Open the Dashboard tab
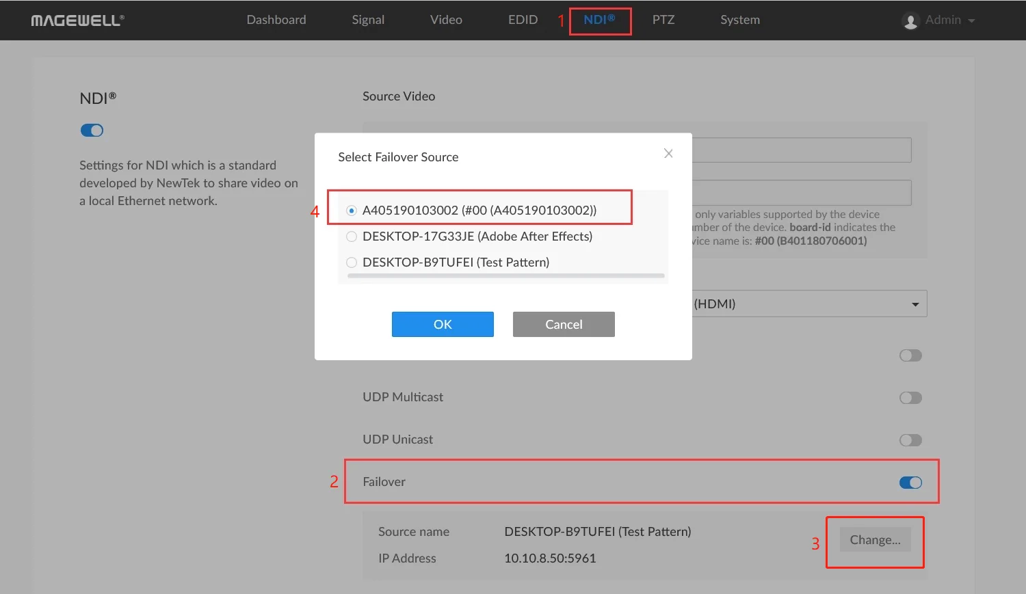The image size is (1026, 594). click(x=276, y=20)
